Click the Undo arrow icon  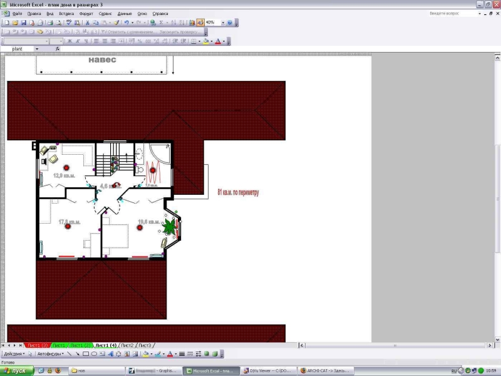(x=127, y=23)
